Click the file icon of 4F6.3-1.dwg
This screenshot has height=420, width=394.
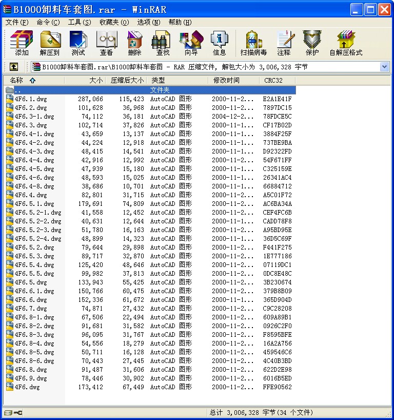[10, 116]
